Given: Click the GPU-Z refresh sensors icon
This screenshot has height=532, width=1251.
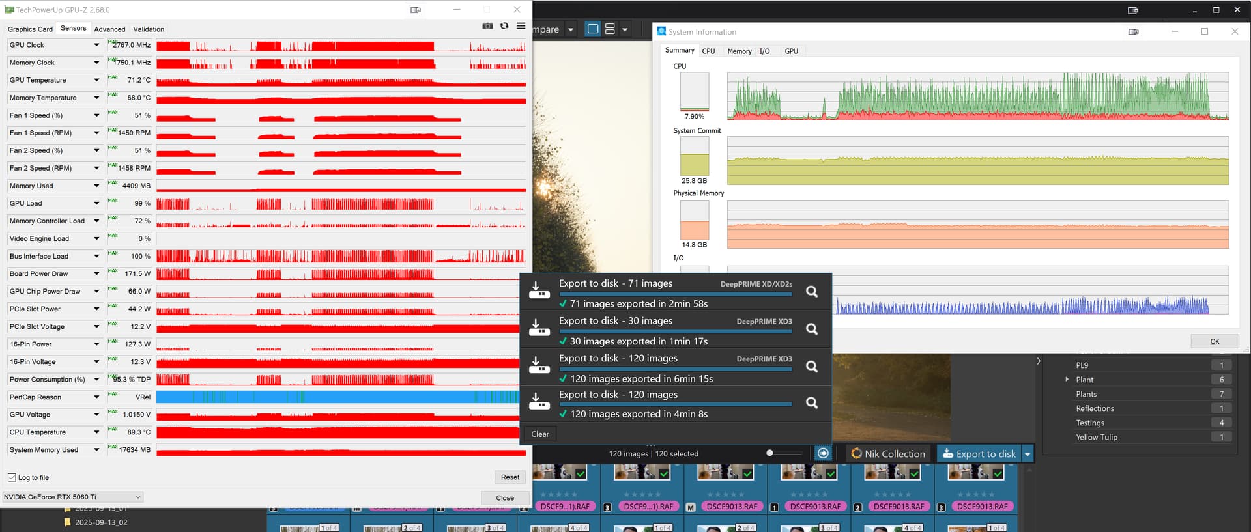Looking at the screenshot, I should 504,26.
